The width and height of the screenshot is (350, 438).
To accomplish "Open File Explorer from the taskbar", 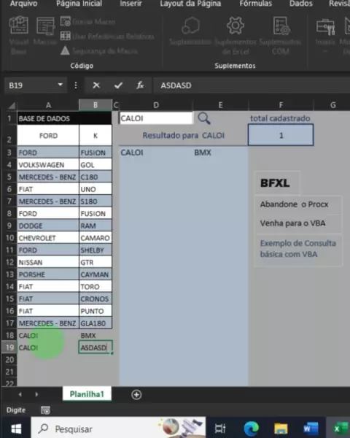I will click(x=281, y=429).
